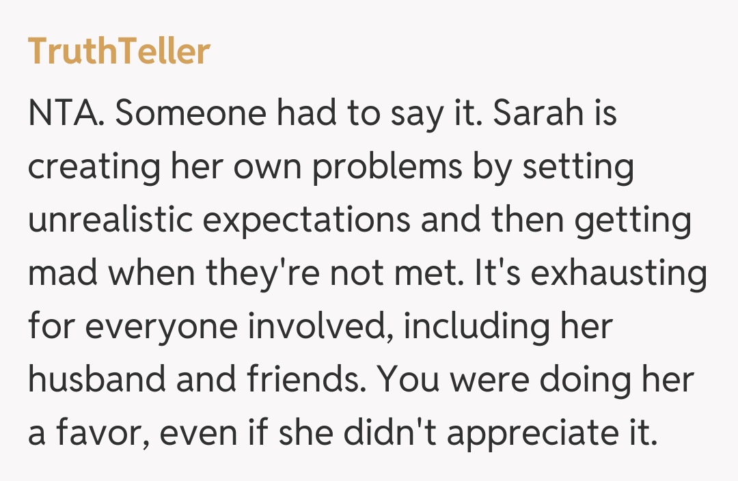Viewport: 738px width, 481px height.
Task: Click the word "getting" in the comment
Action: pos(633,221)
